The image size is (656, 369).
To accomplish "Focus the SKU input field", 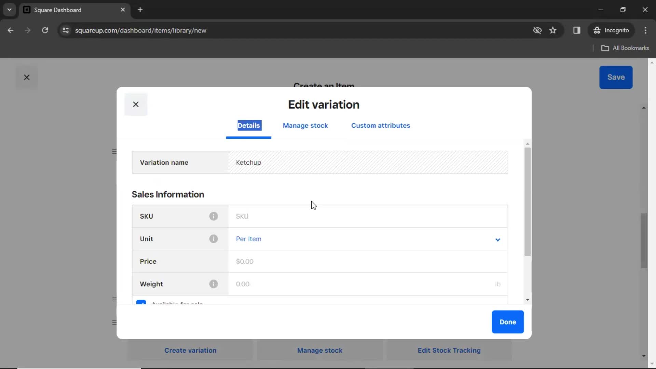I will [368, 216].
